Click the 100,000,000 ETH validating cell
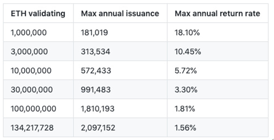Screen dimensions: 274x140 click(33, 109)
